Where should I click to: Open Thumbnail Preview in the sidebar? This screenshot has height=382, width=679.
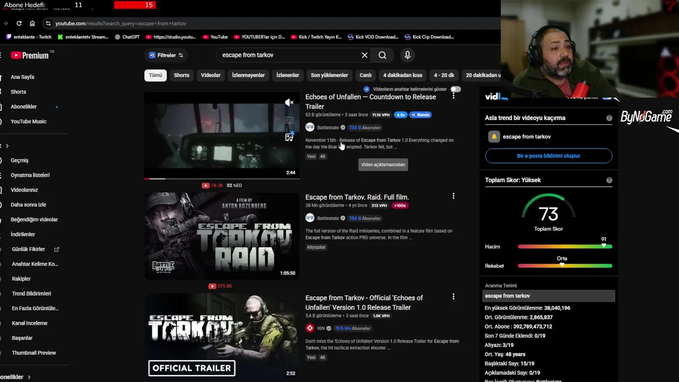[33, 353]
